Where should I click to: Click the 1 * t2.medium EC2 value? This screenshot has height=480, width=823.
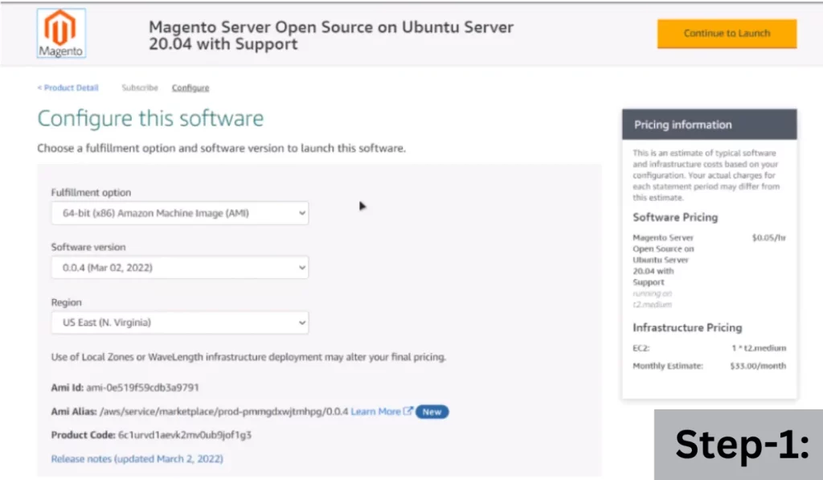pos(759,347)
